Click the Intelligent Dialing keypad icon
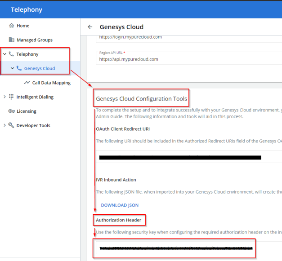 tap(11, 97)
